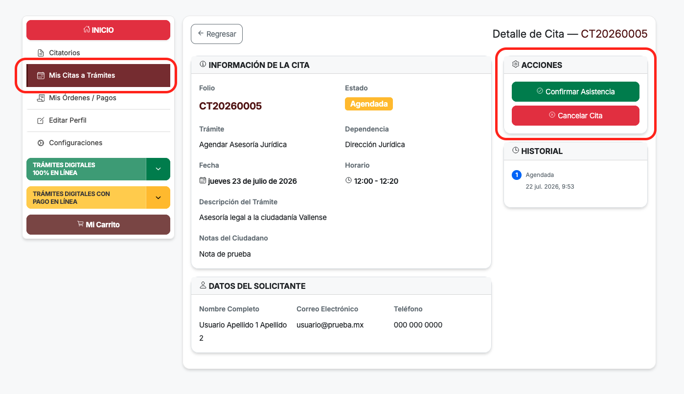
Task: Expand the green Trámites Digitales 100% en línea chevron
Action: (x=158, y=169)
